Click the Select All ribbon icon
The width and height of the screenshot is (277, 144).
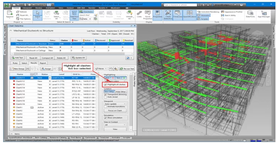click(56, 15)
